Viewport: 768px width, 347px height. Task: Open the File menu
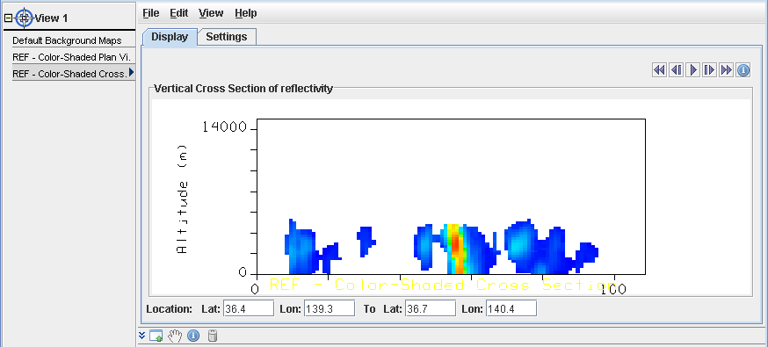(151, 13)
